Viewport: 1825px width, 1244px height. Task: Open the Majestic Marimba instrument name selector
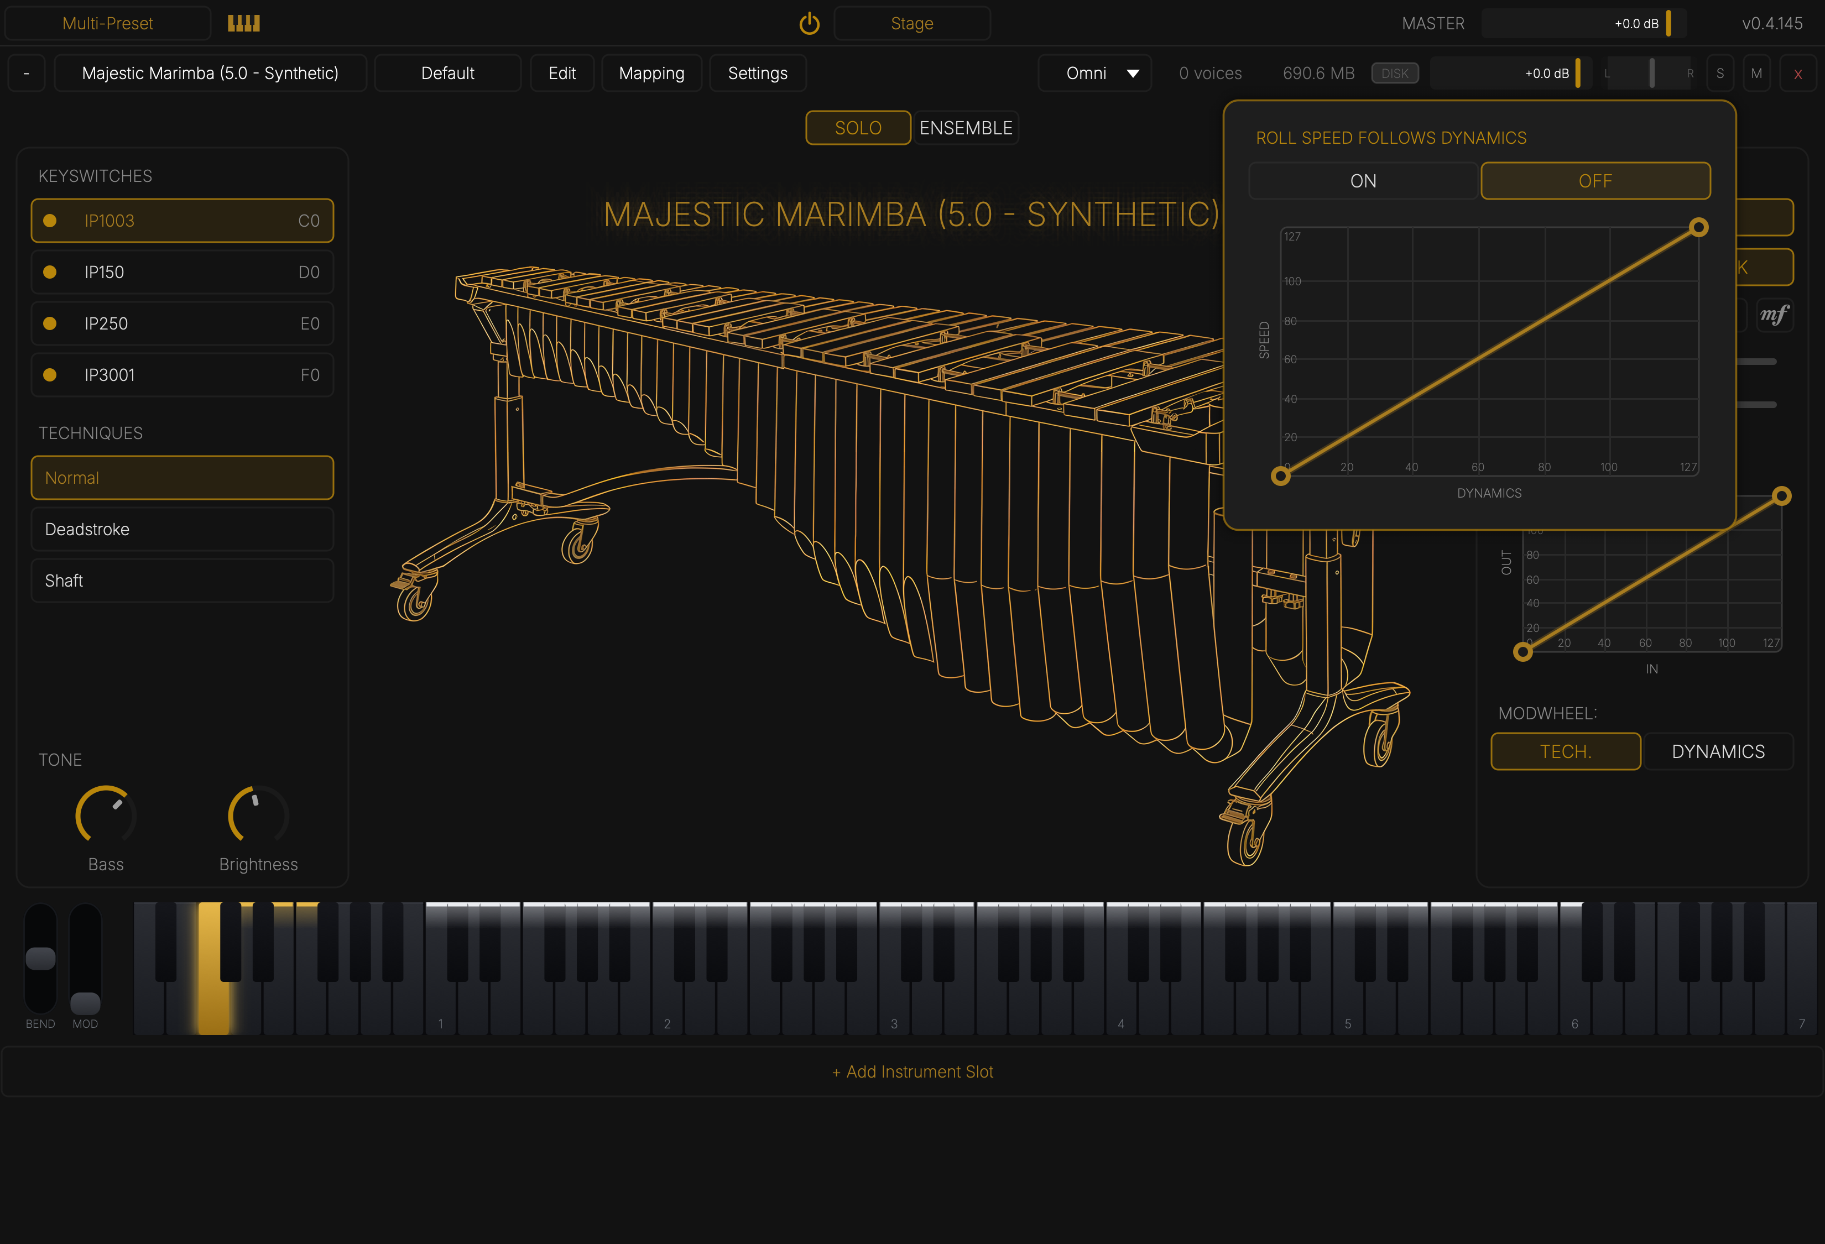(x=211, y=73)
